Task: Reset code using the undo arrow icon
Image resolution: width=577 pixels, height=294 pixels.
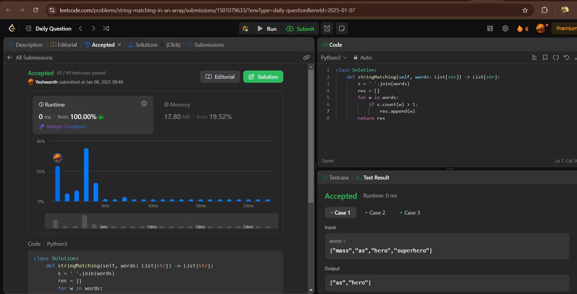Action: [x=566, y=57]
